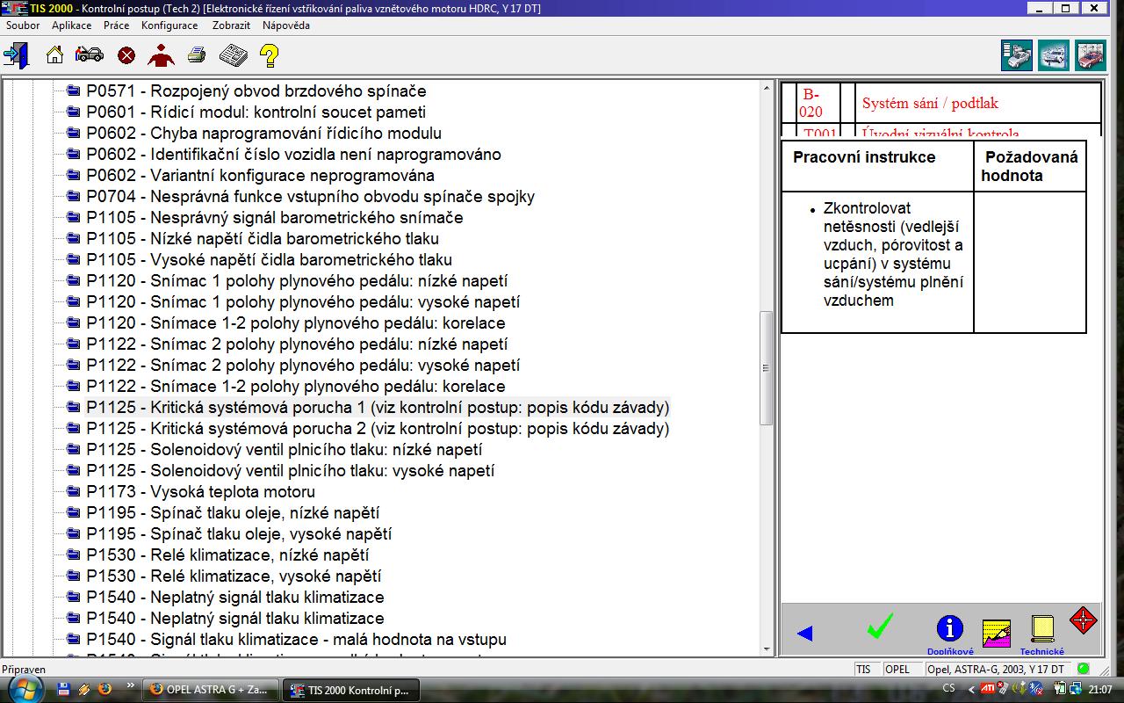The width and height of the screenshot is (1124, 703).
Task: Click the yellow question mark help icon
Action: 270,56
